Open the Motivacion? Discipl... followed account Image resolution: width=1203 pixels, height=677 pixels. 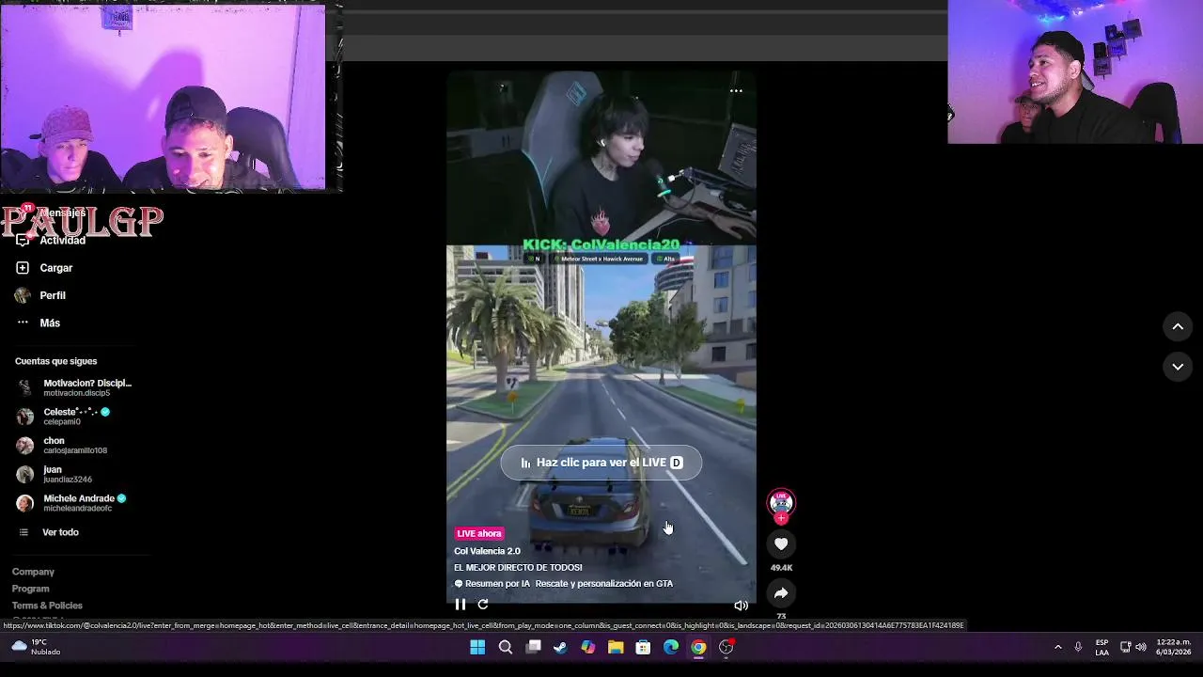75,387
